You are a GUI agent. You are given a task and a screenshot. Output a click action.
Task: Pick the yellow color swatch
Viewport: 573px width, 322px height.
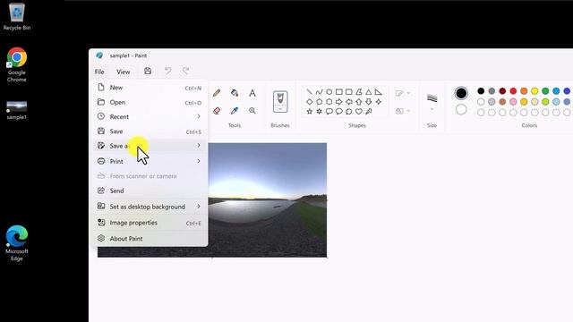[x=535, y=91]
